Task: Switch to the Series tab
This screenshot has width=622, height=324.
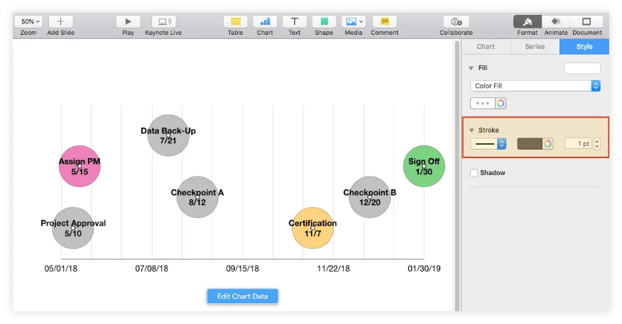Action: click(535, 47)
